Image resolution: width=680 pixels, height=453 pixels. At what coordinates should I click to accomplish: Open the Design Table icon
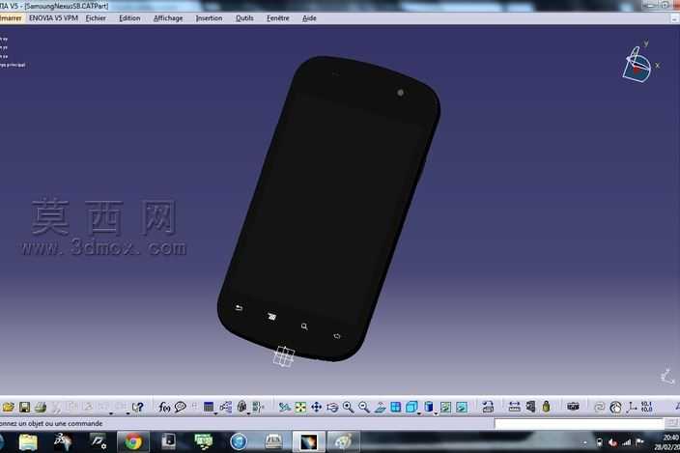point(209,407)
